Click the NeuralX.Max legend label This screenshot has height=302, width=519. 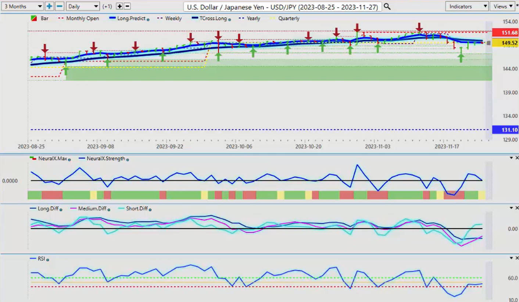pyautogui.click(x=53, y=159)
